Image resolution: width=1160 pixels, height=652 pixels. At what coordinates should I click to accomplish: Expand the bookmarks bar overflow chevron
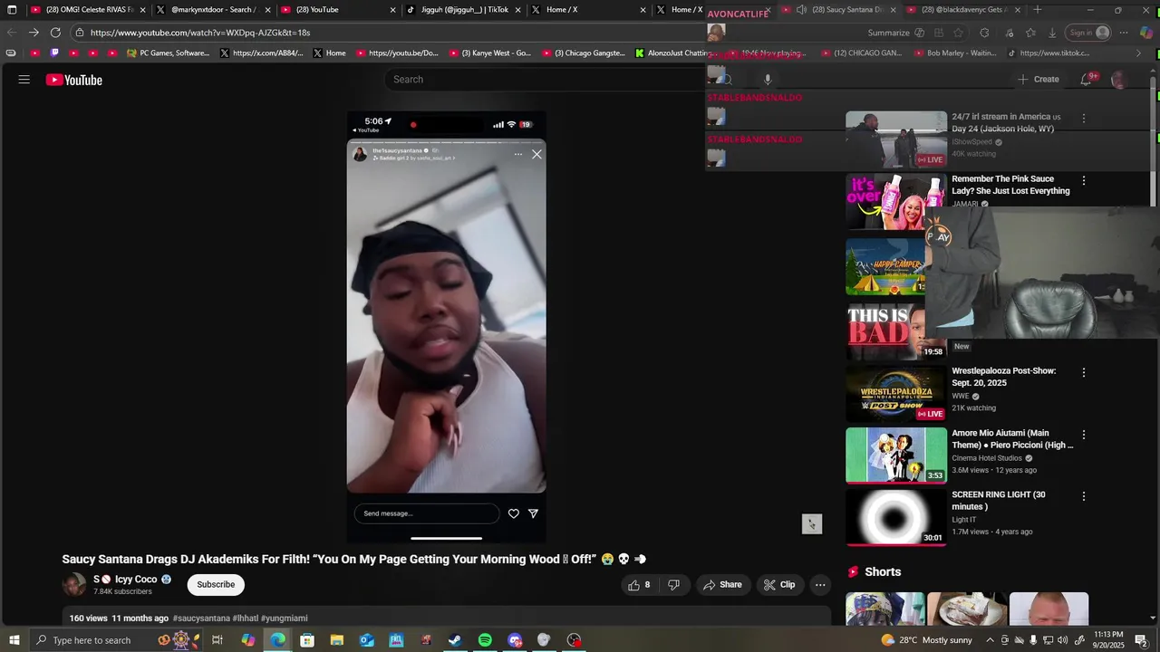pyautogui.click(x=1139, y=53)
